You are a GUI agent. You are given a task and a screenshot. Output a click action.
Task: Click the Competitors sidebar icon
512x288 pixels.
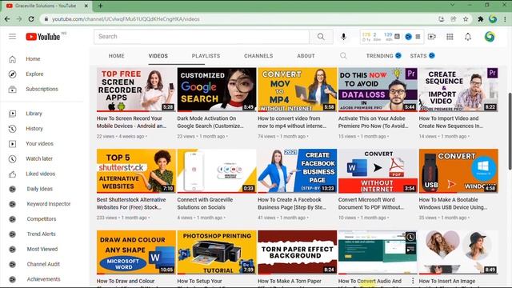(13, 219)
